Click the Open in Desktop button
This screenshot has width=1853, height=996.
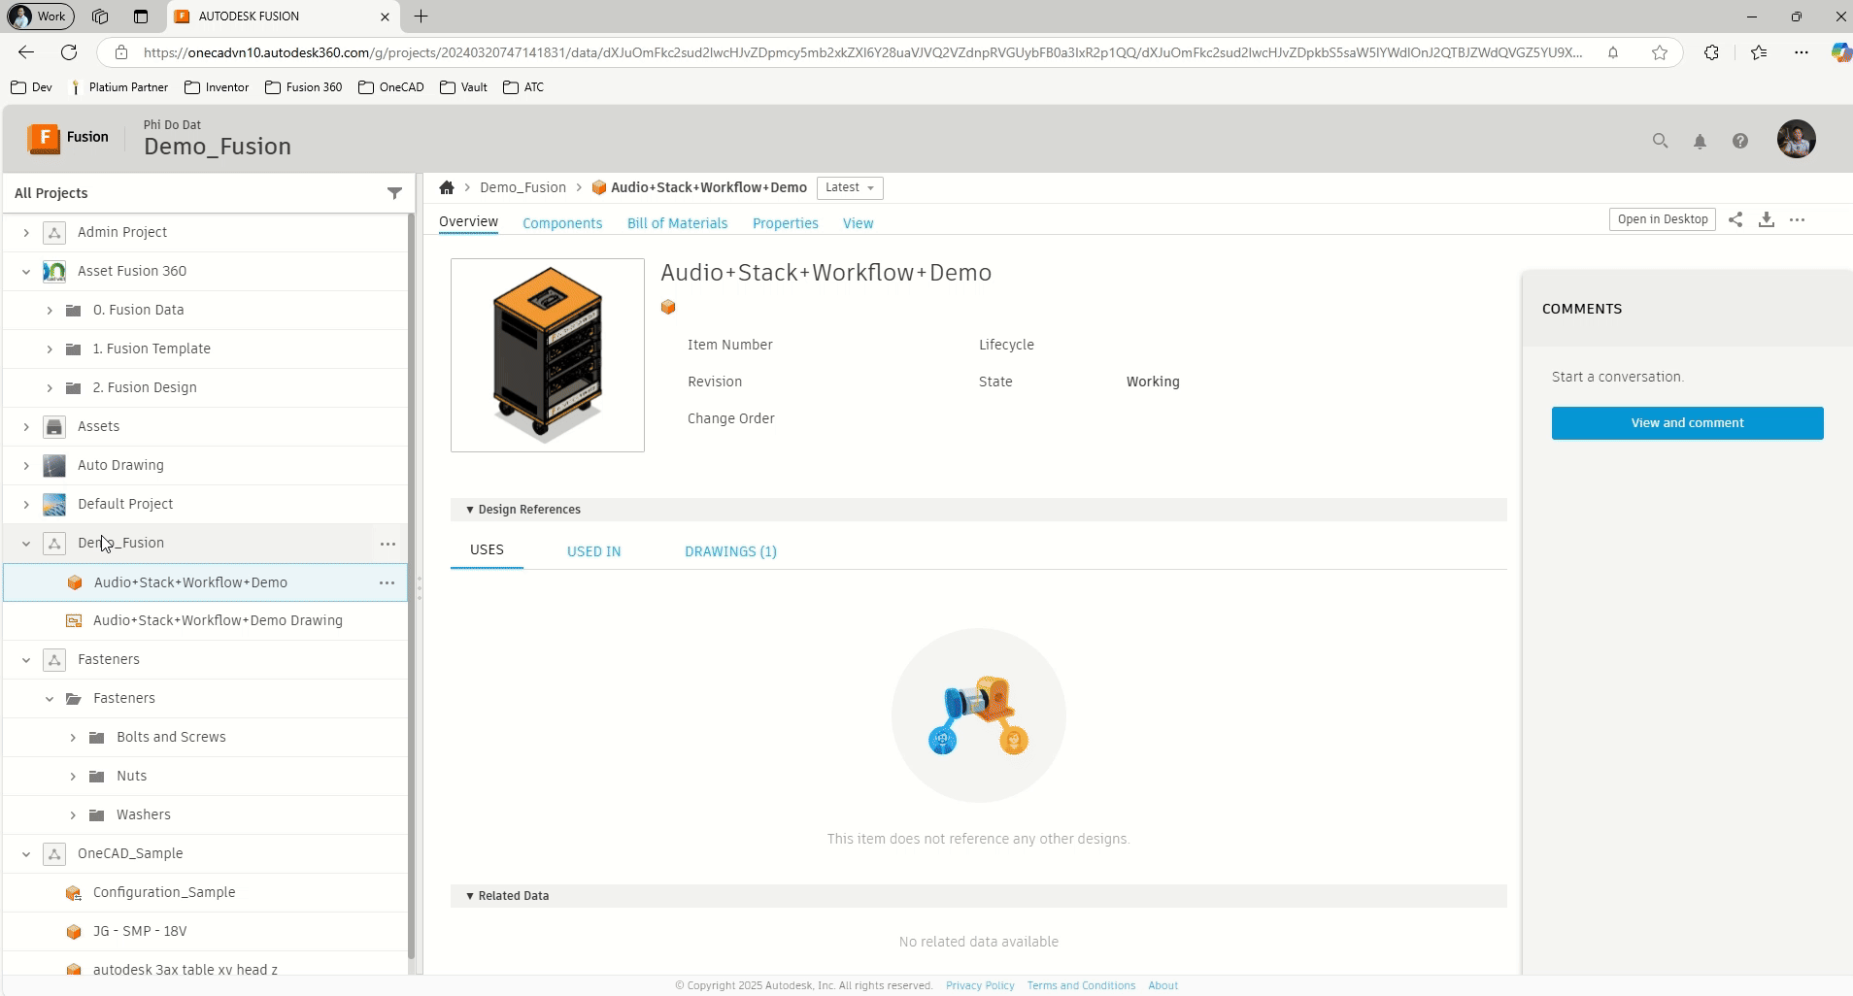point(1663,219)
